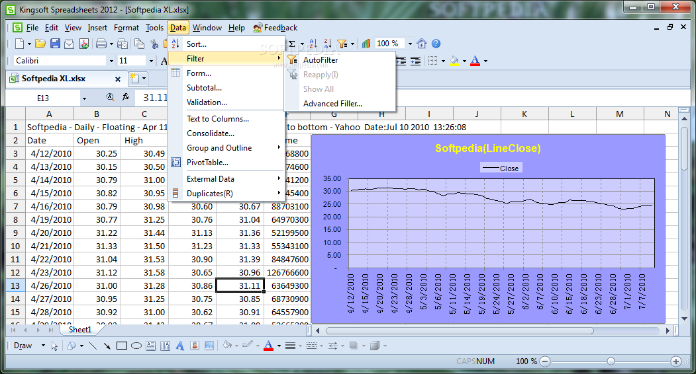The width and height of the screenshot is (696, 374).
Task: Click the Send email icon
Action: pos(70,44)
